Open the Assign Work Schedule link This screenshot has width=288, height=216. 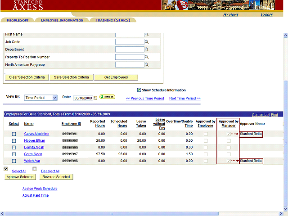tap(40, 189)
